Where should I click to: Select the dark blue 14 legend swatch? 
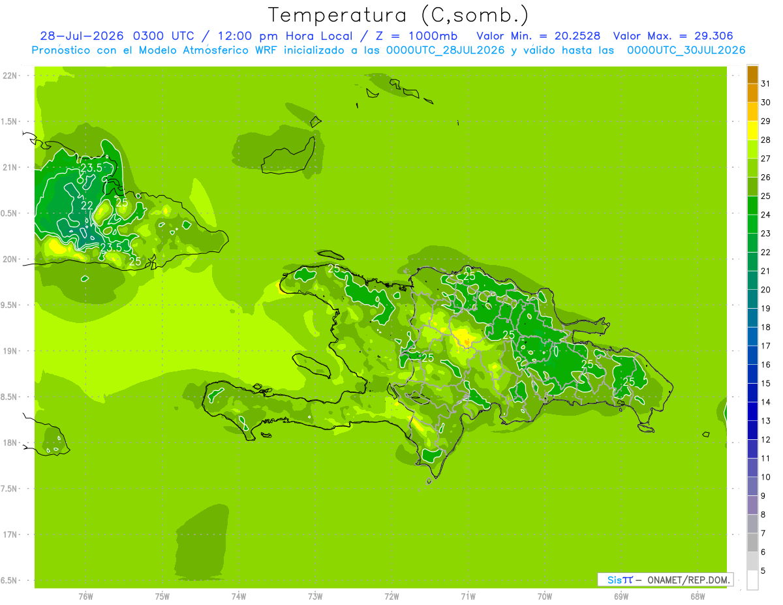(x=752, y=392)
